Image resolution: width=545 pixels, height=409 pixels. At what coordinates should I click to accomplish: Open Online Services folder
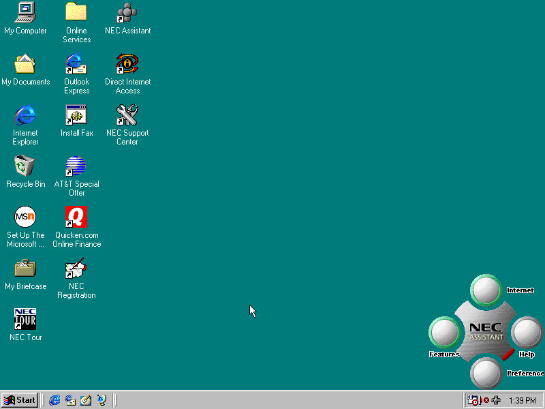click(76, 13)
